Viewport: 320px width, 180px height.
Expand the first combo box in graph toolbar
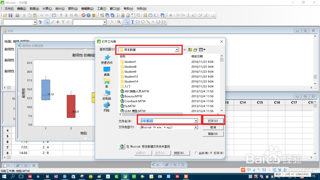[35, 22]
